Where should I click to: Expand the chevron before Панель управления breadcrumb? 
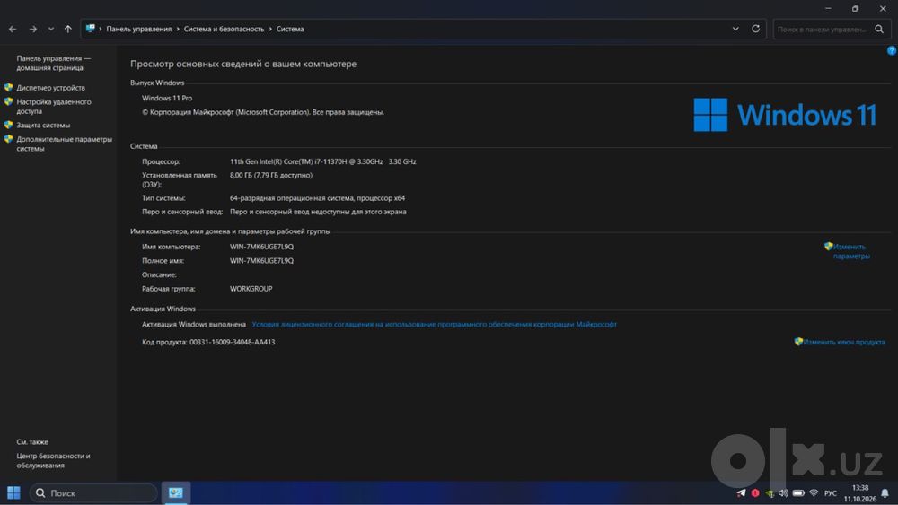(x=101, y=30)
